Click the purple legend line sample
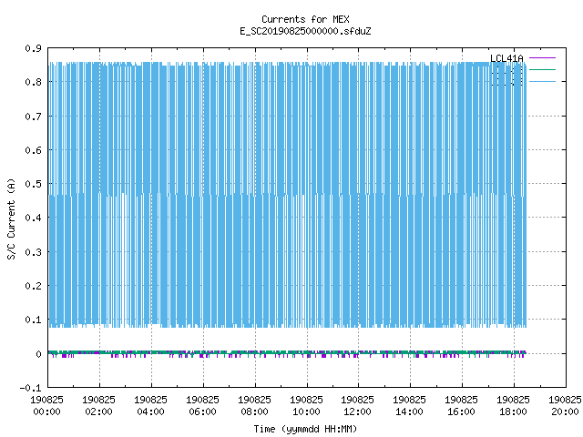 [542, 58]
